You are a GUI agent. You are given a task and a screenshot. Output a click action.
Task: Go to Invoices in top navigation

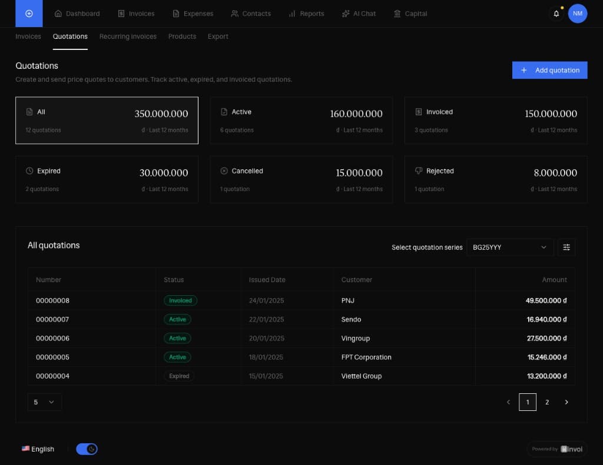[136, 14]
